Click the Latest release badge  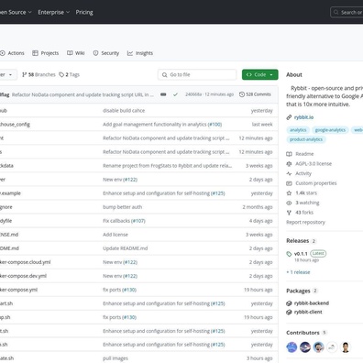pyautogui.click(x=318, y=253)
